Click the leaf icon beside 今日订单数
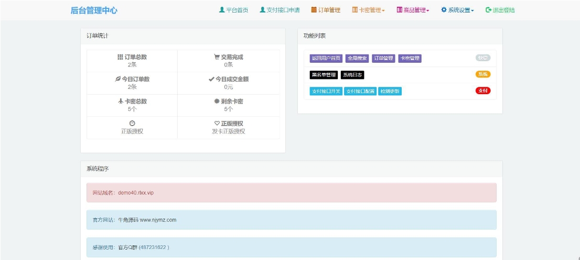Viewport: 580px width, 260px height. [x=118, y=80]
